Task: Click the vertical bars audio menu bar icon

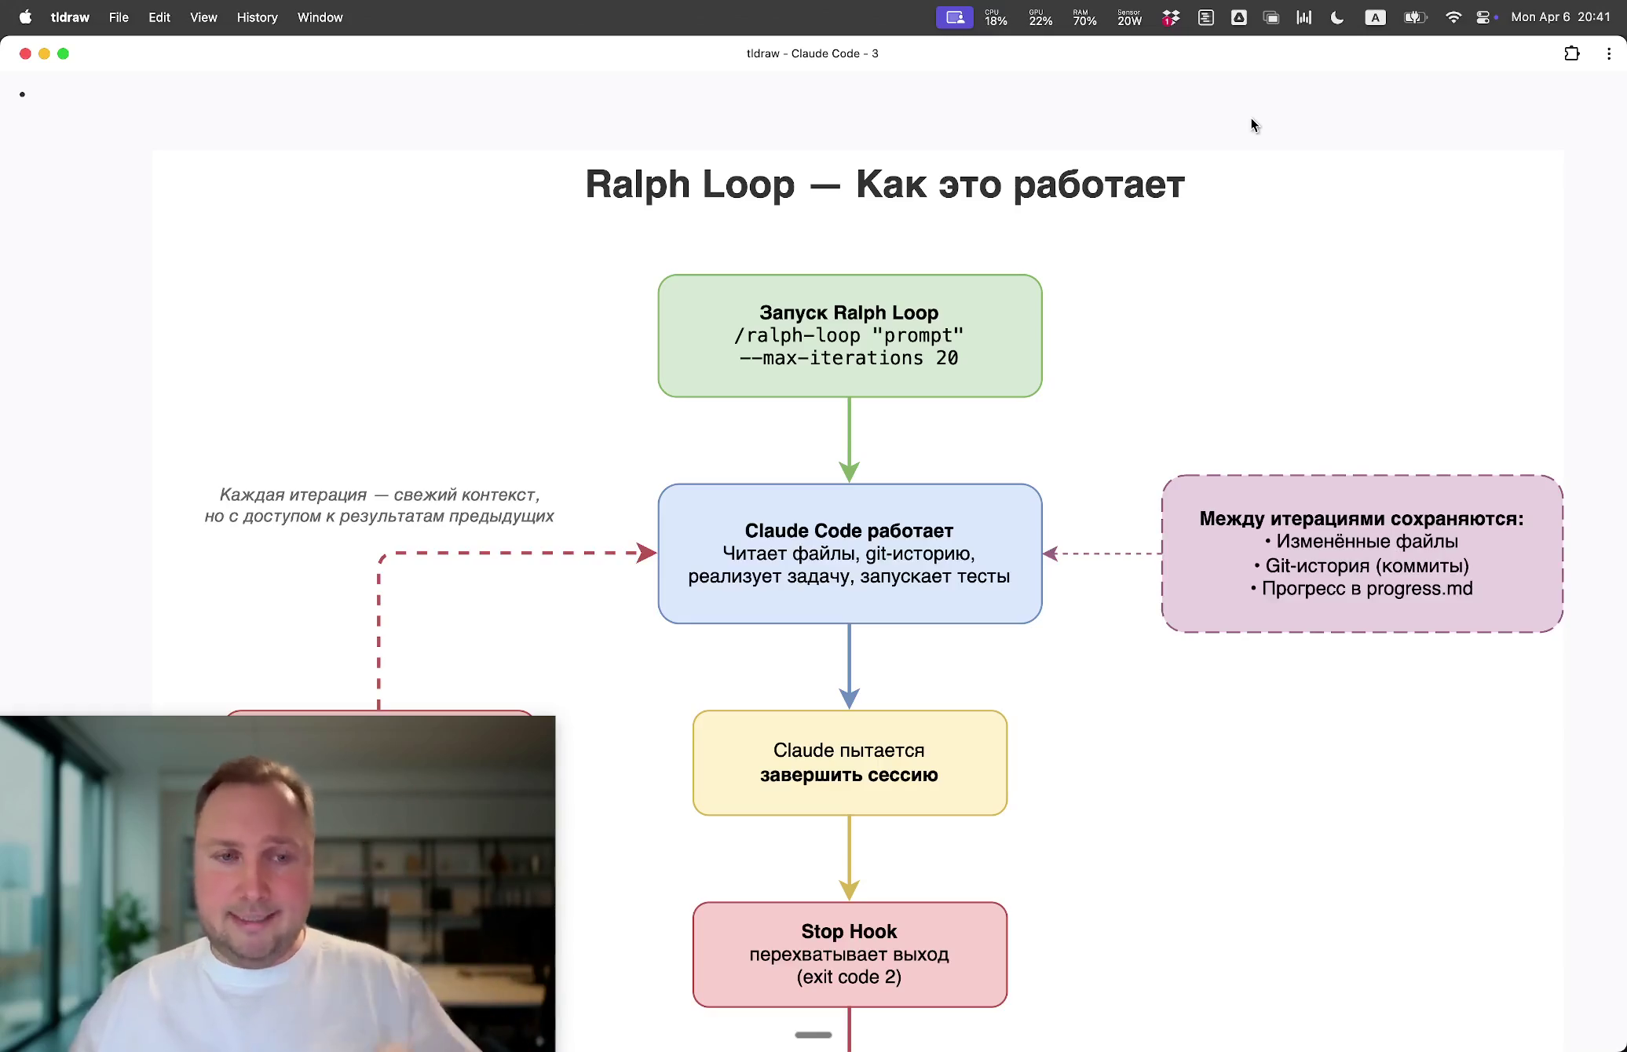Action: point(1304,17)
